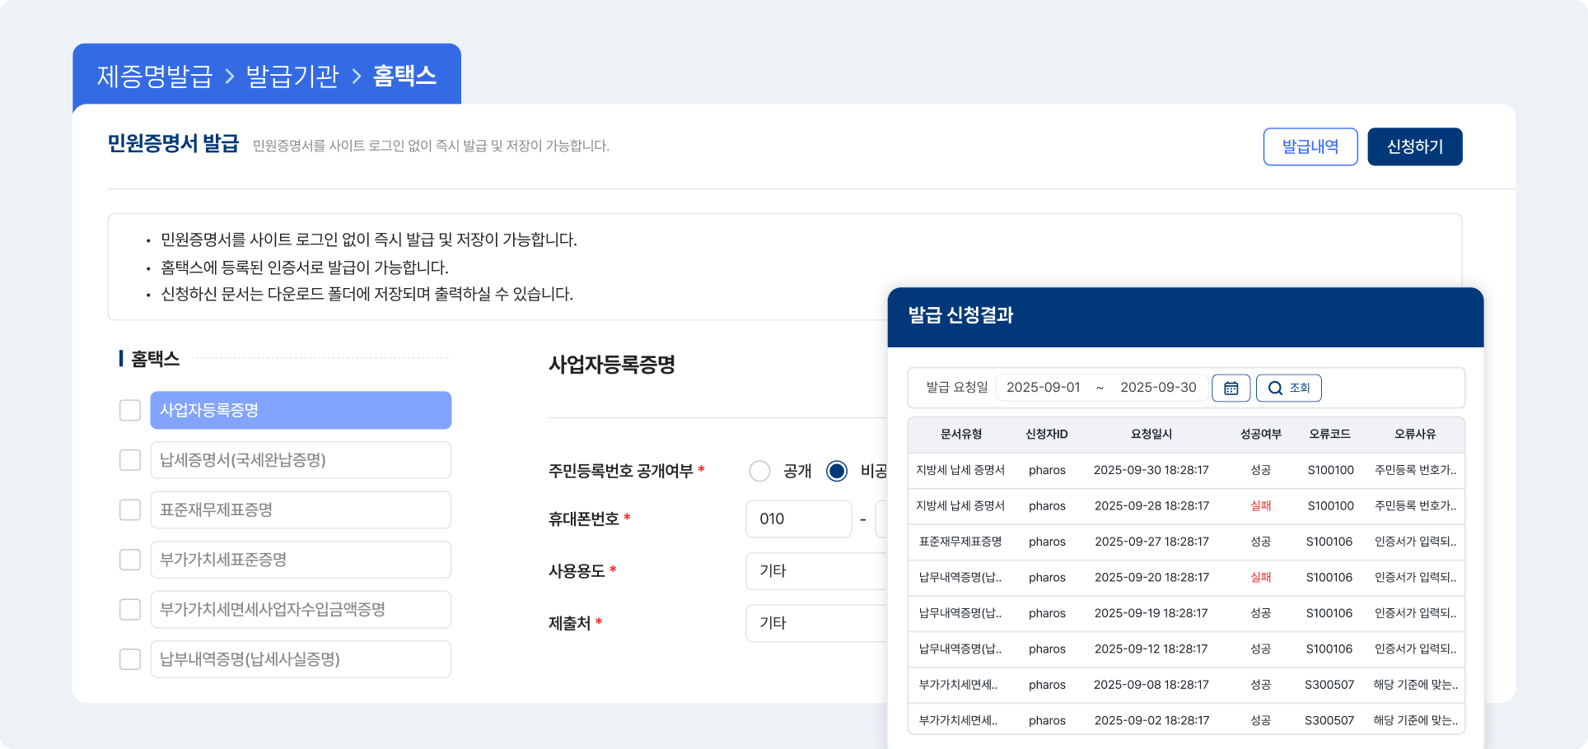This screenshot has height=749, width=1588.
Task: Select 표준재무제표증명 document item
Action: [x=301, y=509]
